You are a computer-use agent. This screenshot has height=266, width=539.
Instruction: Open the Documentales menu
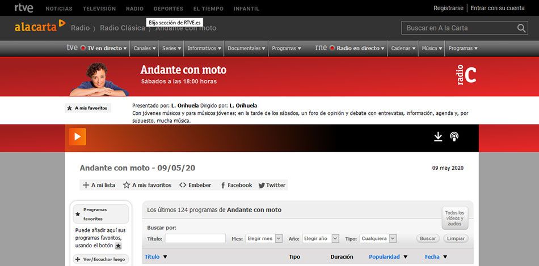tap(246, 48)
